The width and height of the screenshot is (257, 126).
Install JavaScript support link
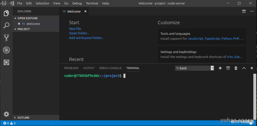(x=195, y=39)
